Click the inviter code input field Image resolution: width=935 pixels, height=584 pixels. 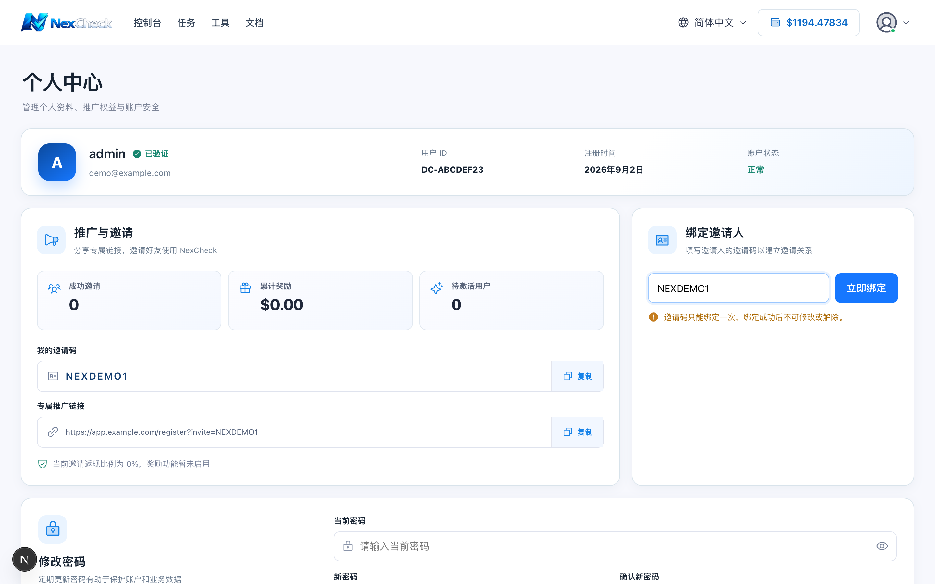pos(738,288)
